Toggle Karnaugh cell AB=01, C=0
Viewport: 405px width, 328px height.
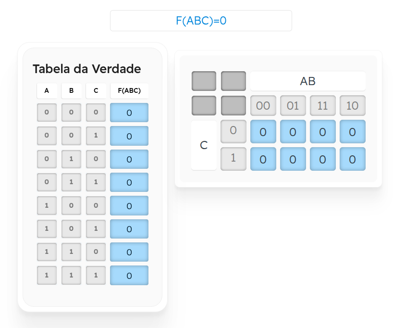[x=293, y=132]
